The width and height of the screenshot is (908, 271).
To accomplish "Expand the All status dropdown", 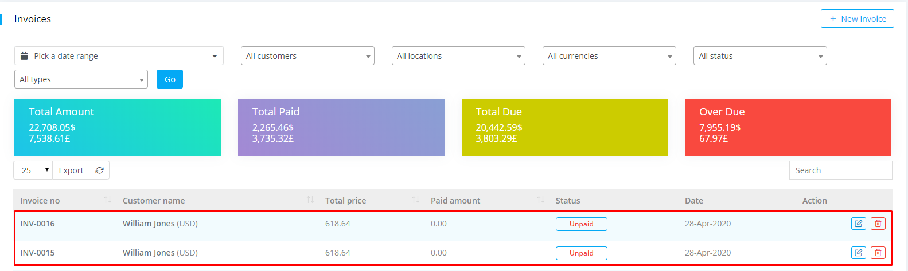I will 760,56.
